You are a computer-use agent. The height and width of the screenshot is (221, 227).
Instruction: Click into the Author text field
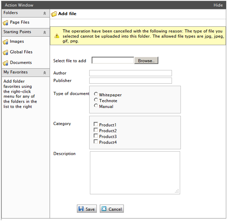coord(130,73)
